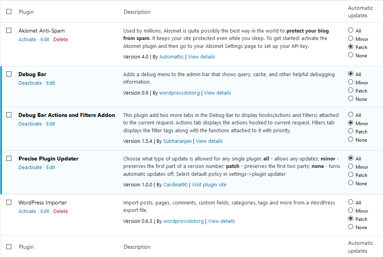This screenshot has height=257, width=383.
Task: Choose All updates for Precise Plugin Updater
Action: pyautogui.click(x=350, y=158)
